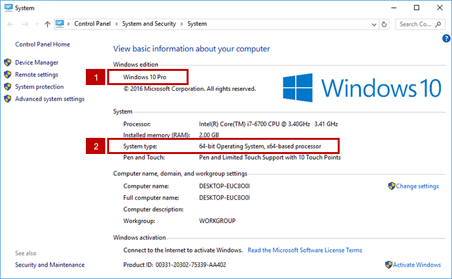This screenshot has height=279, width=452.
Task: Go to Control Panel Home
Action: pos(43,44)
